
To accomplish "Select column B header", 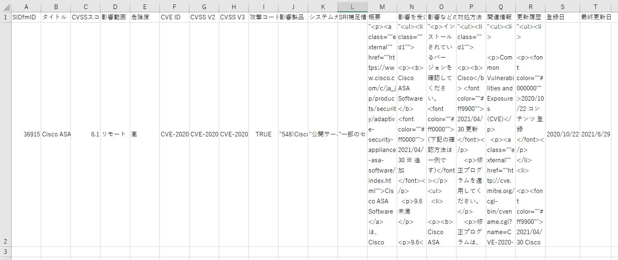I will click(x=56, y=7).
